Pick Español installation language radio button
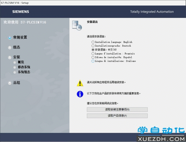This screenshot has height=142, width=186. click(93, 57)
